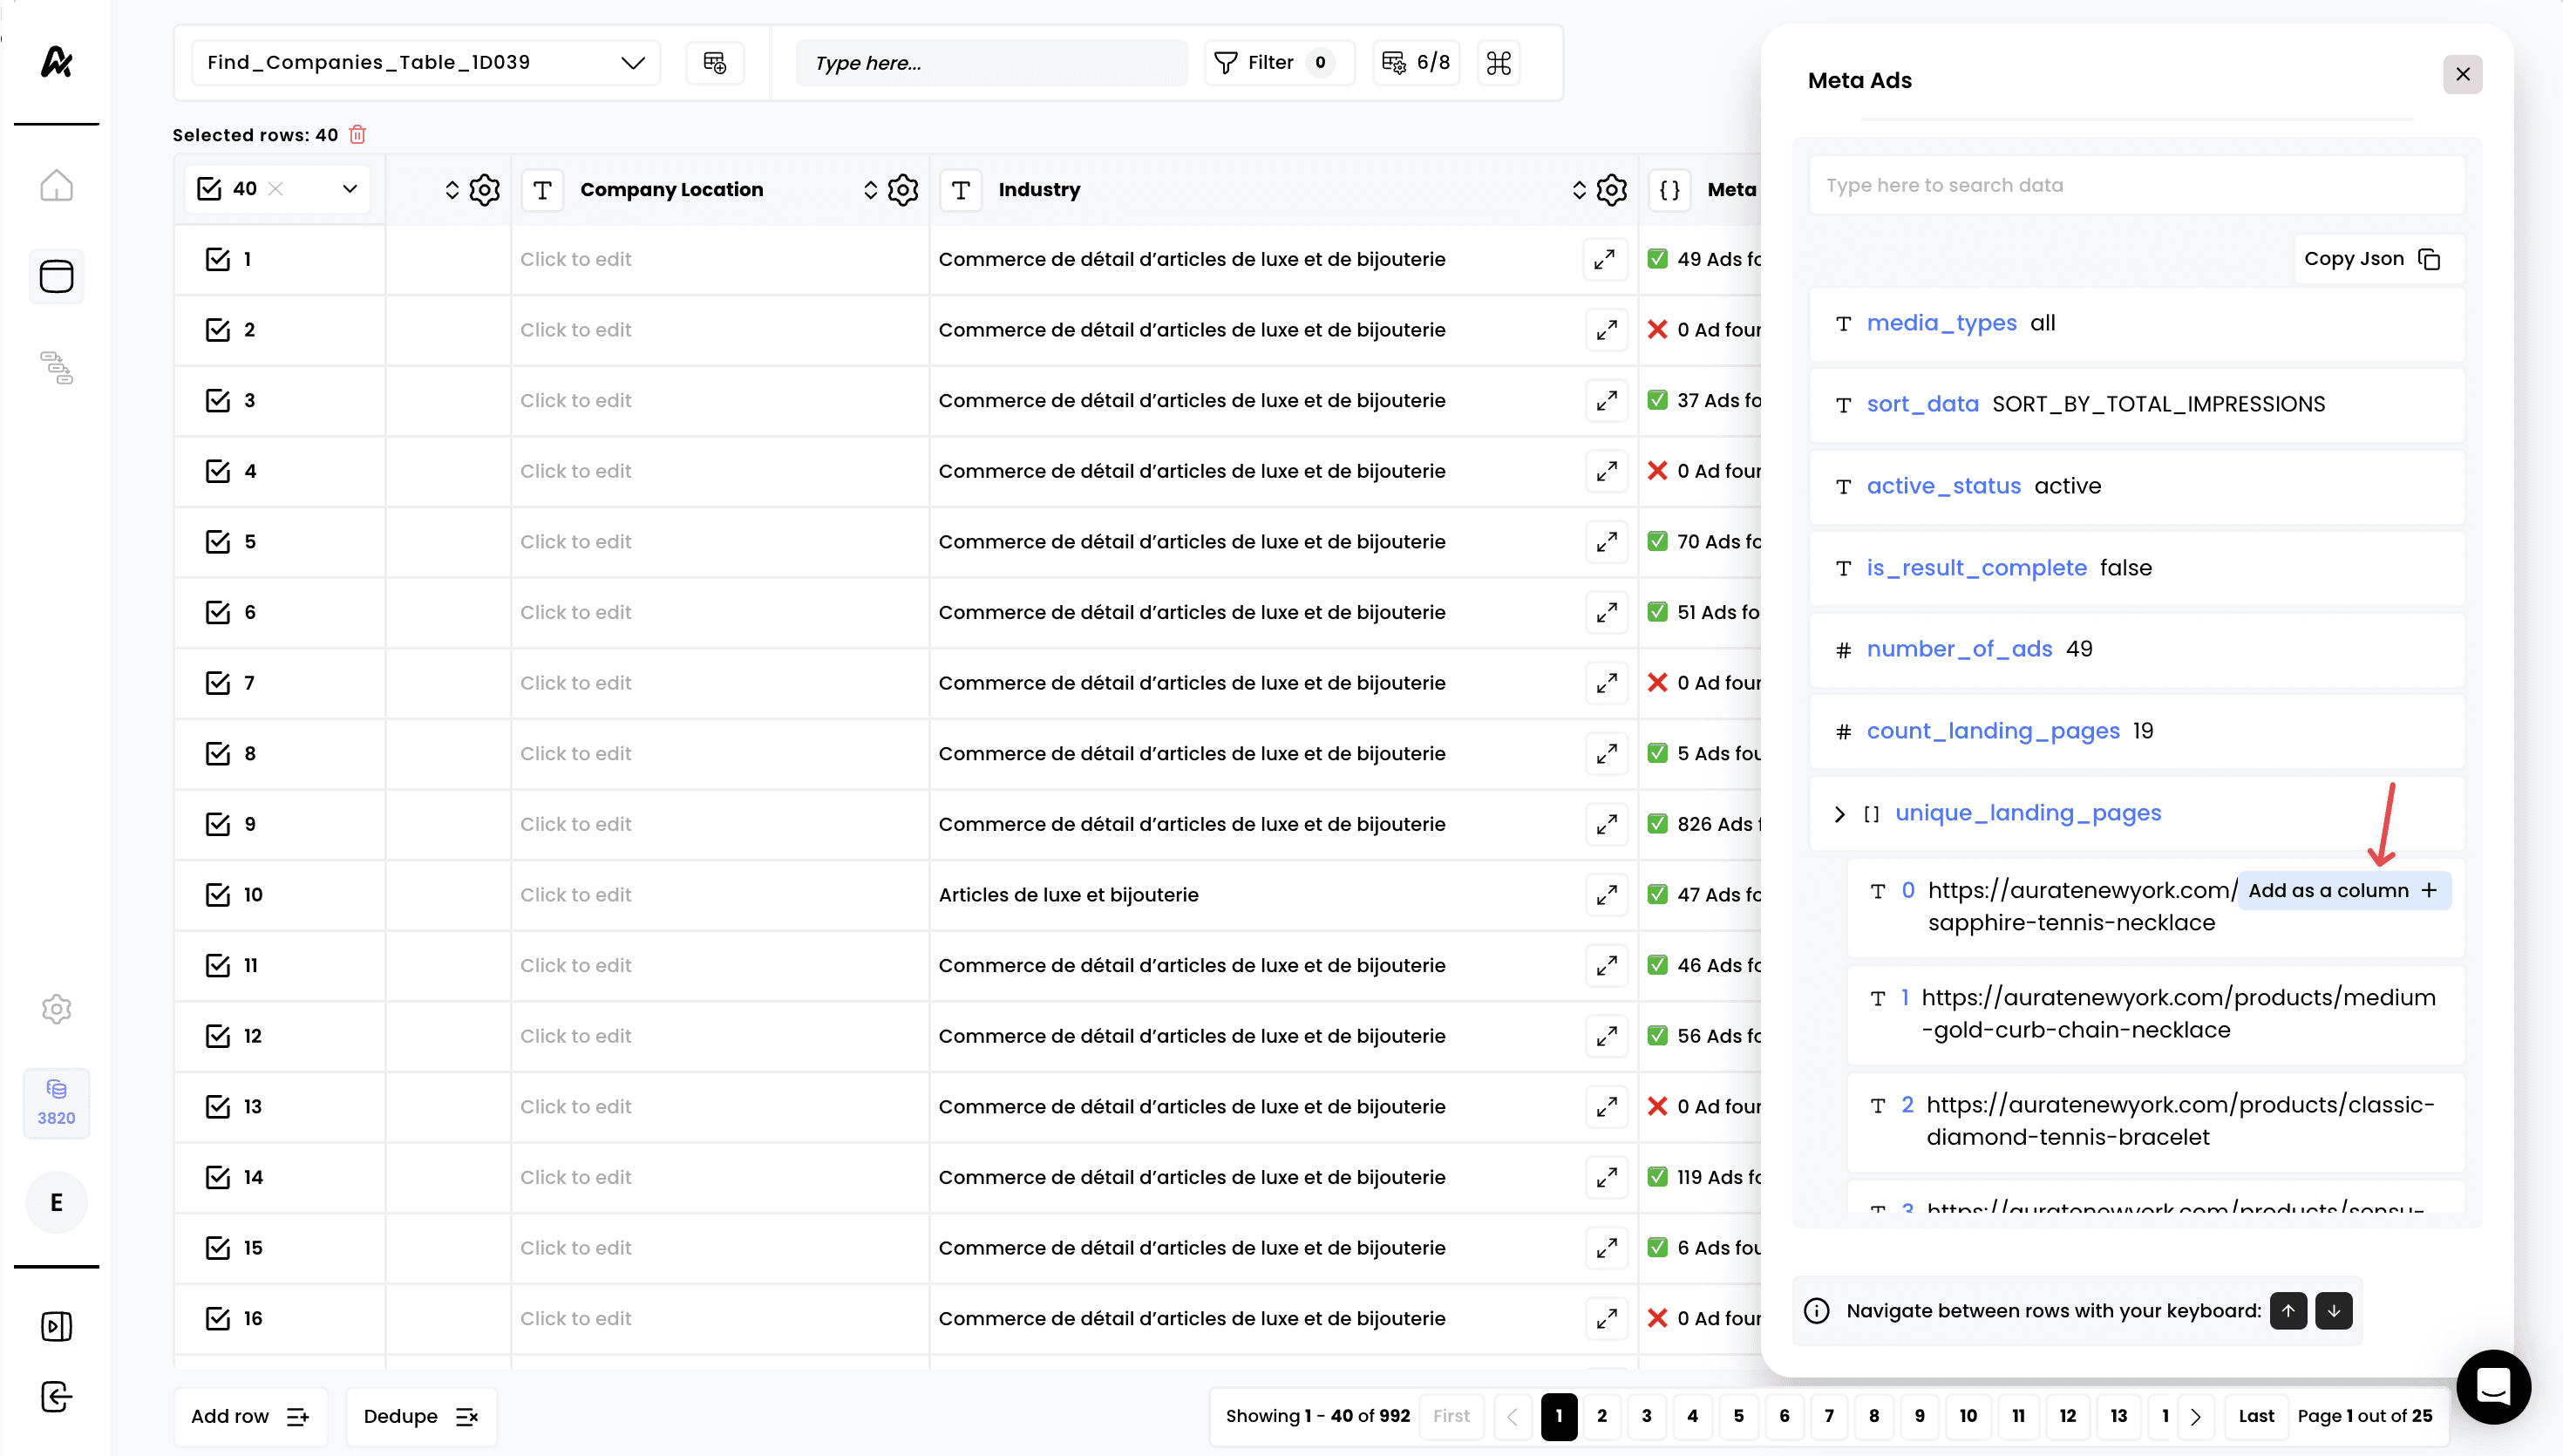Click the logout icon in sidebar
Screen dimensions: 2563x1456
tap(56, 1397)
